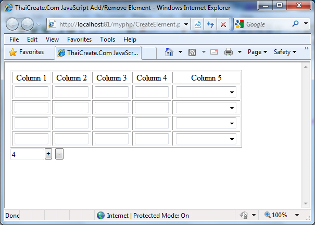
Task: Open the Page menu
Action: 257,52
